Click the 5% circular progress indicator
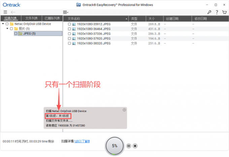This screenshot has width=229, height=157. point(115,146)
